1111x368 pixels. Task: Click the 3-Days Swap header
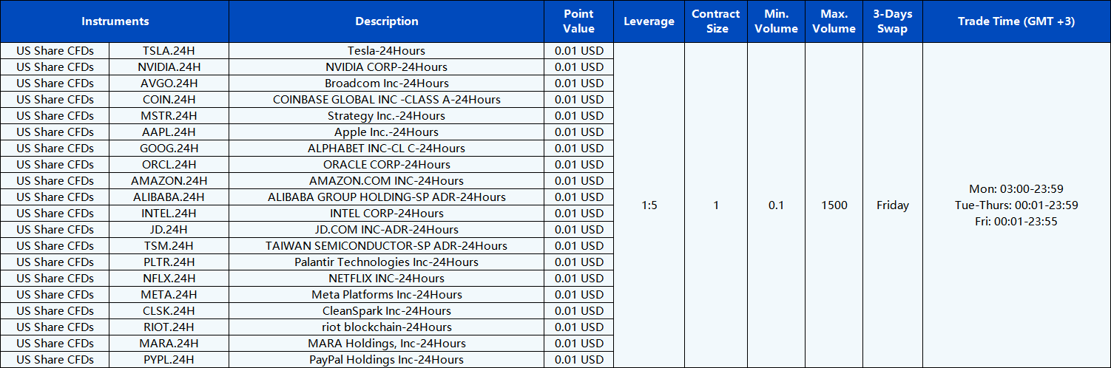892,21
